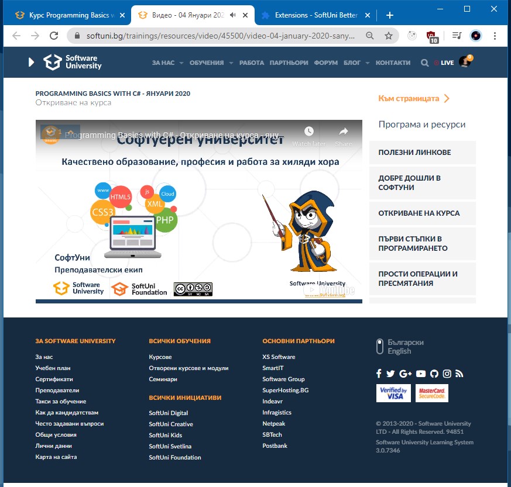Click the browser back arrow

(16, 36)
